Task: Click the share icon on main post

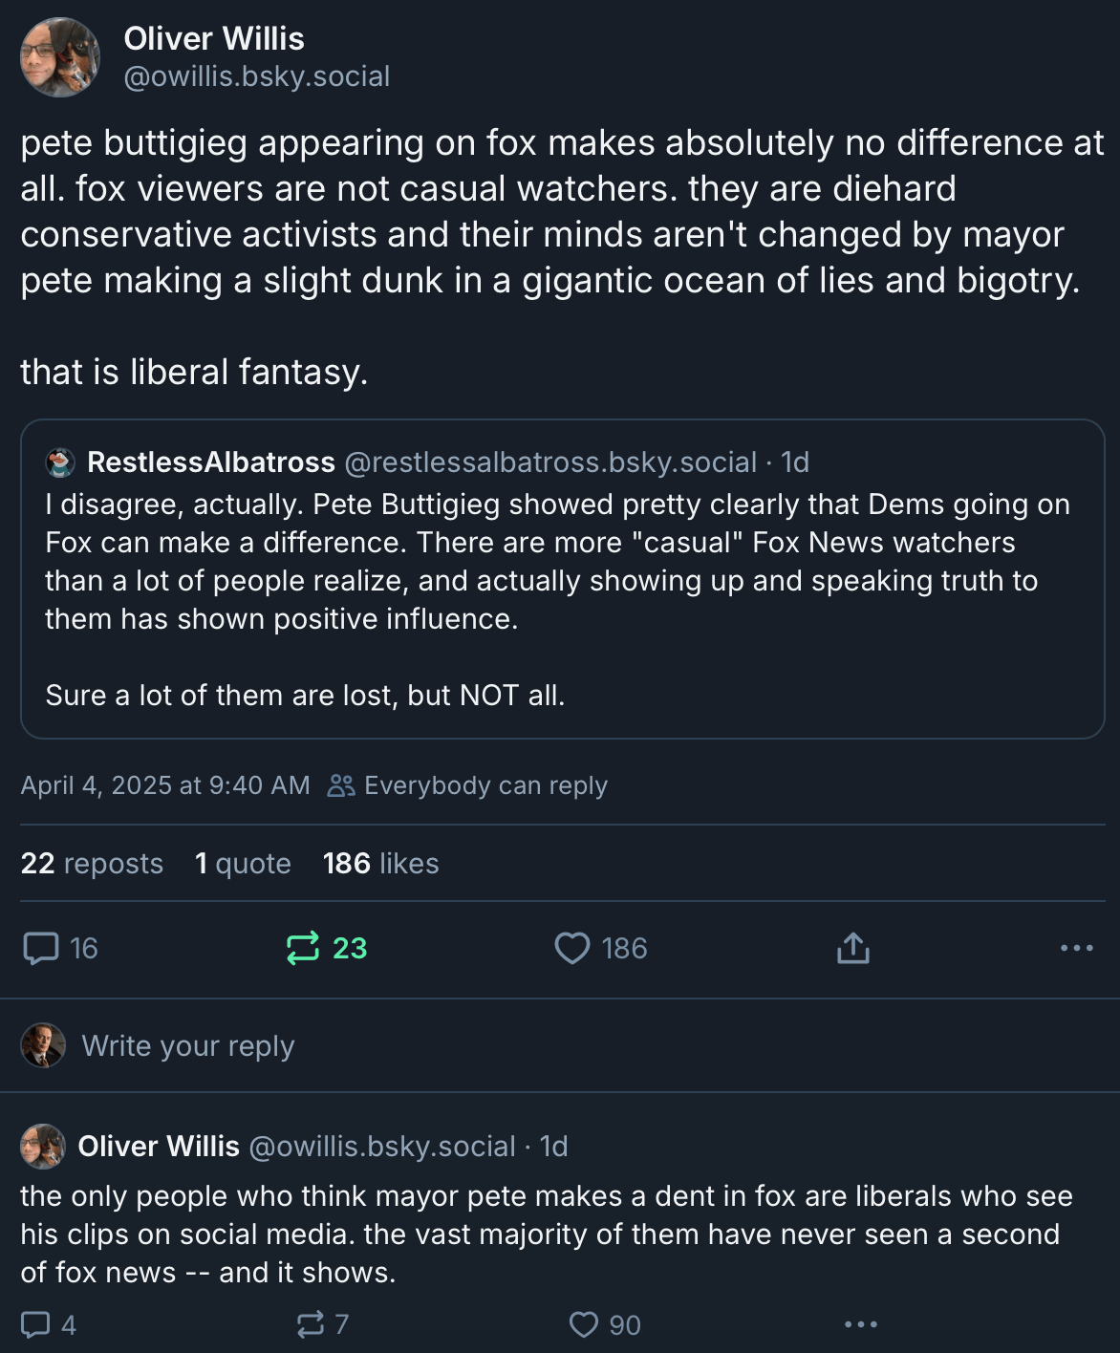Action: point(852,948)
